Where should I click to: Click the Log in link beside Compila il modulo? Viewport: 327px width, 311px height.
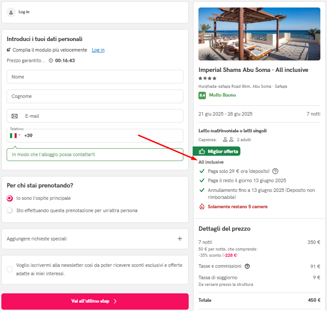[98, 50]
